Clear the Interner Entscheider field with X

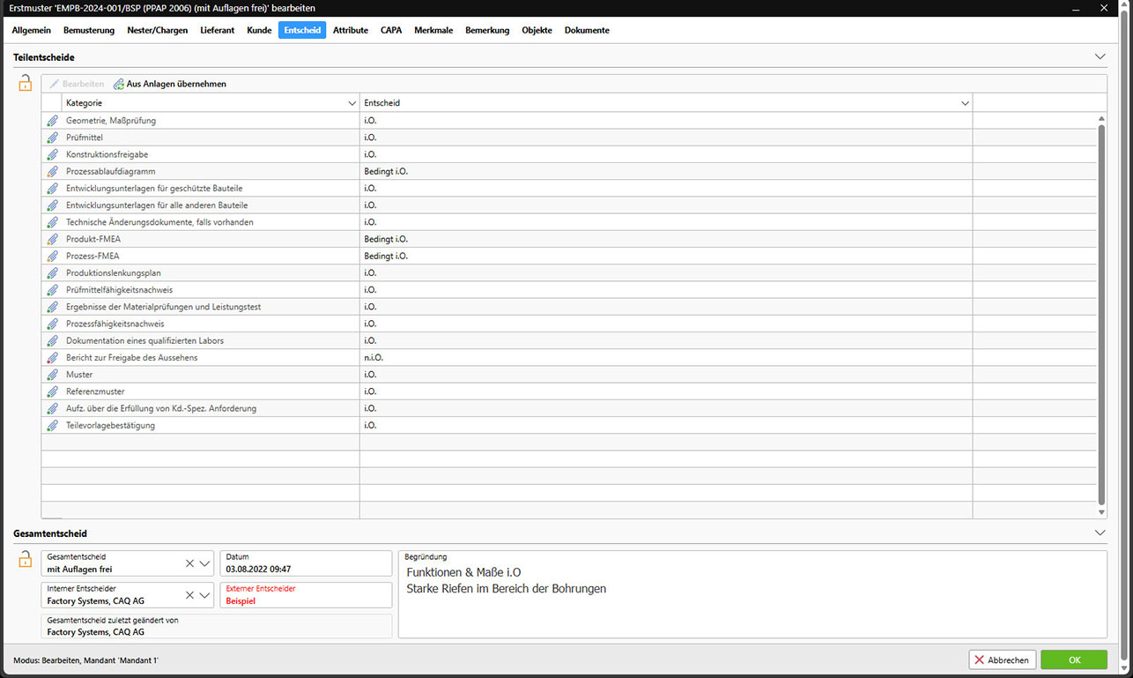189,595
